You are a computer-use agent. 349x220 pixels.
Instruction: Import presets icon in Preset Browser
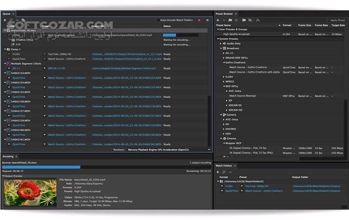[x=244, y=20]
